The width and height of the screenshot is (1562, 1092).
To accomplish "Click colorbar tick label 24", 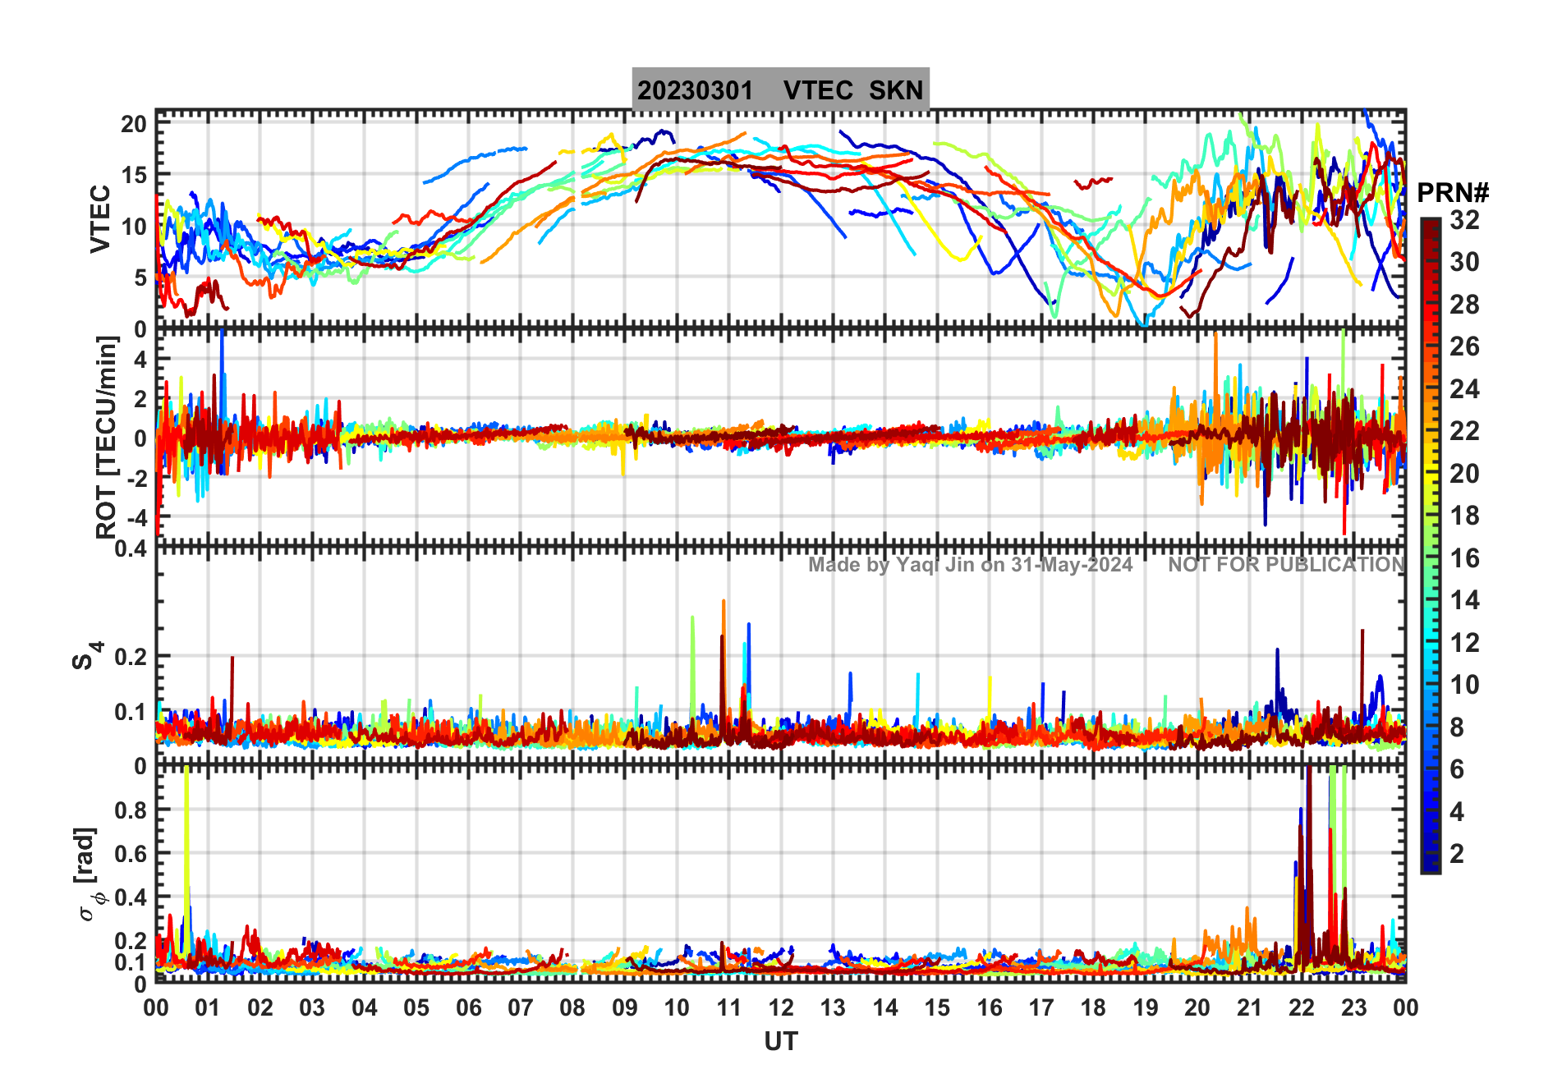I will click(1464, 388).
